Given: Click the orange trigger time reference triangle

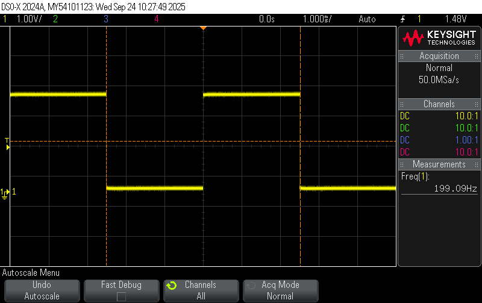Looking at the screenshot, I should coord(203,28).
